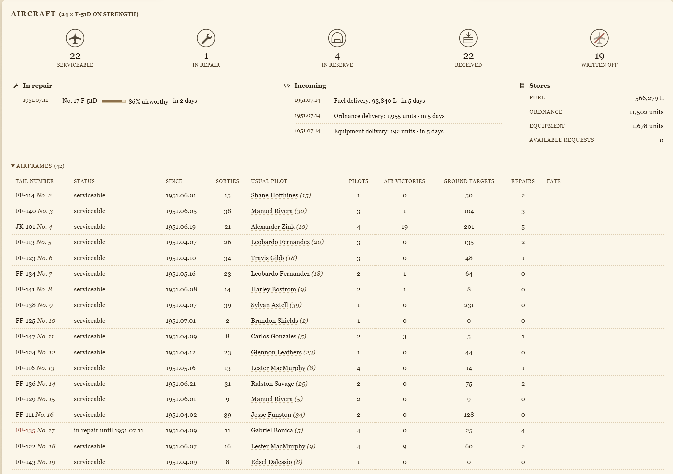Viewport: 673px width, 474px height.
Task: Open Lester MacMurphy link in FF-122 row
Action: pos(278,446)
